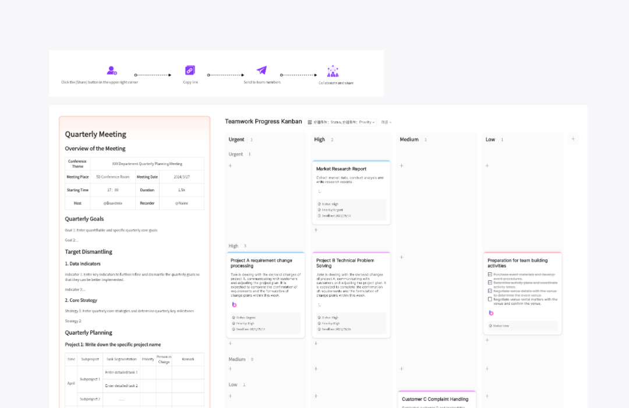The image size is (629, 408).
Task: Open the Market Research Report card title
Action: click(341, 169)
